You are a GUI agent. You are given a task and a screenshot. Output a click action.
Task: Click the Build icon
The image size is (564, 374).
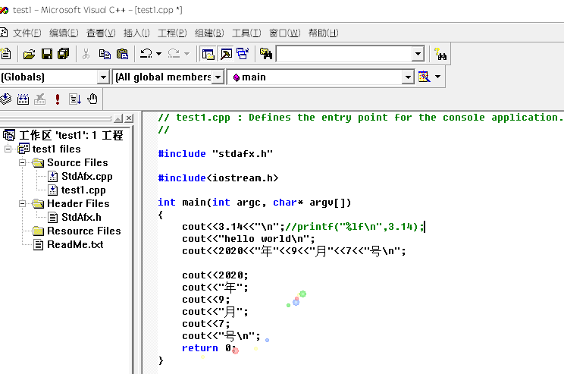pyautogui.click(x=23, y=99)
